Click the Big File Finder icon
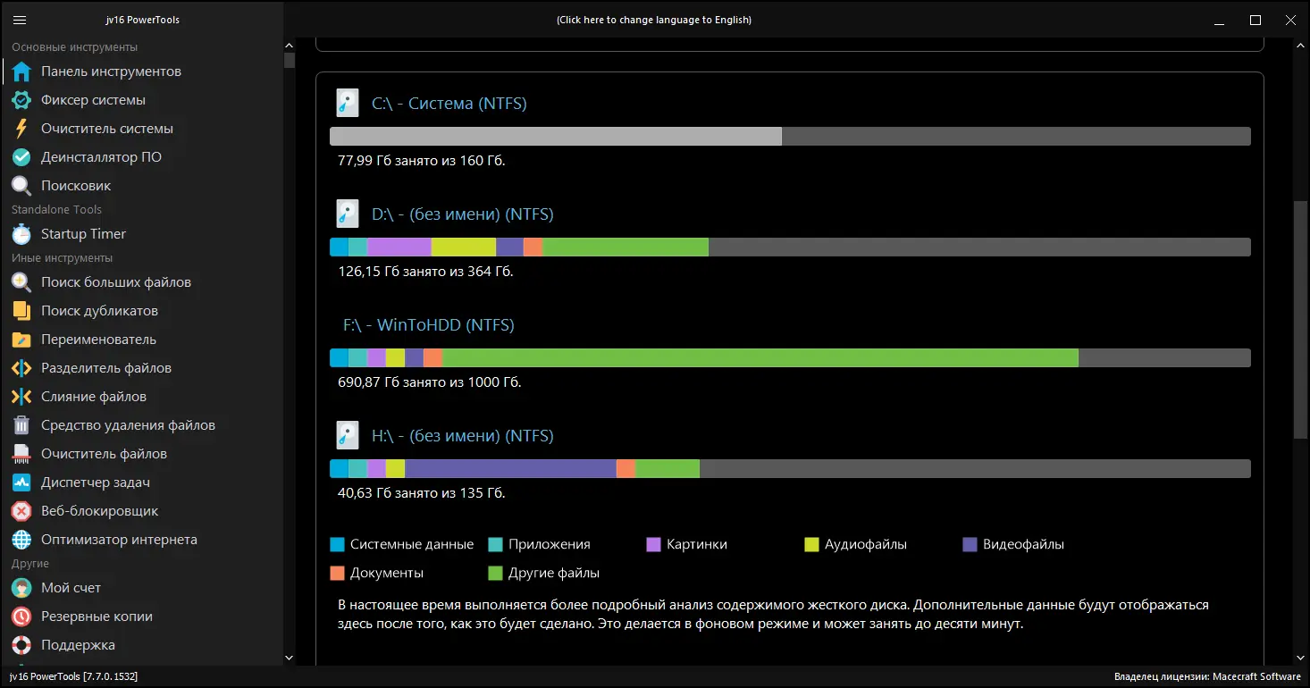The width and height of the screenshot is (1310, 688). pos(21,282)
